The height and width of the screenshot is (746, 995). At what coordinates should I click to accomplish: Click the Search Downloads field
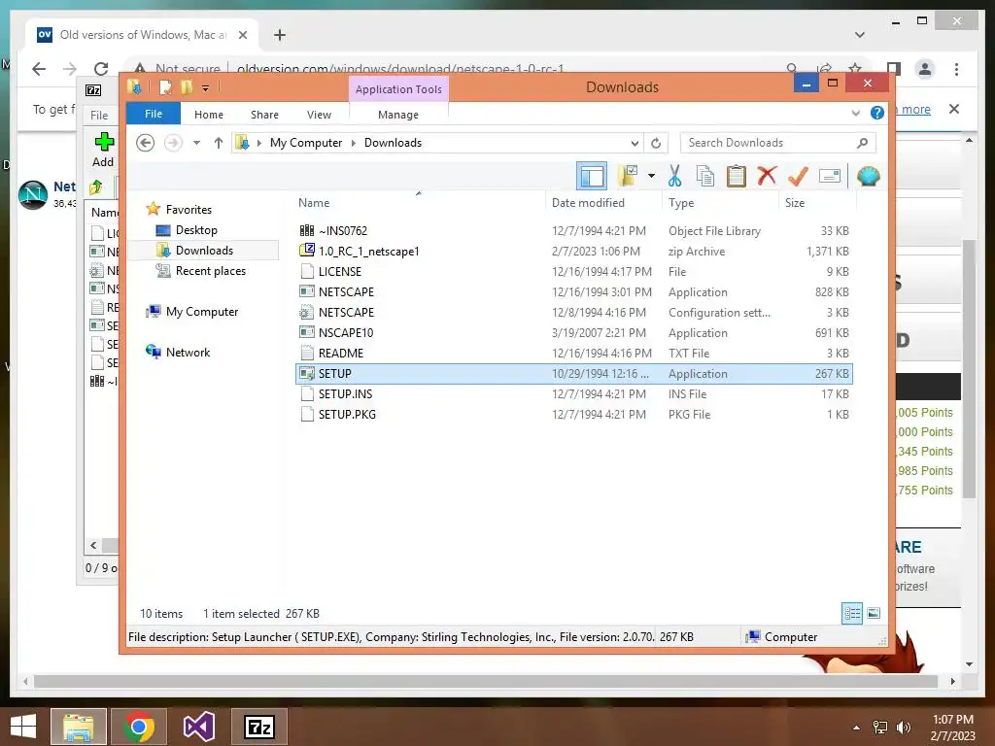777,143
